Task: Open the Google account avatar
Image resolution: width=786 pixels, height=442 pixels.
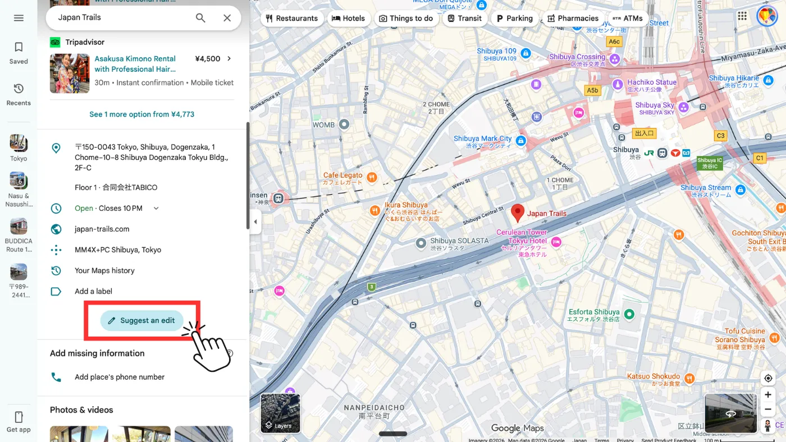Action: click(x=767, y=16)
